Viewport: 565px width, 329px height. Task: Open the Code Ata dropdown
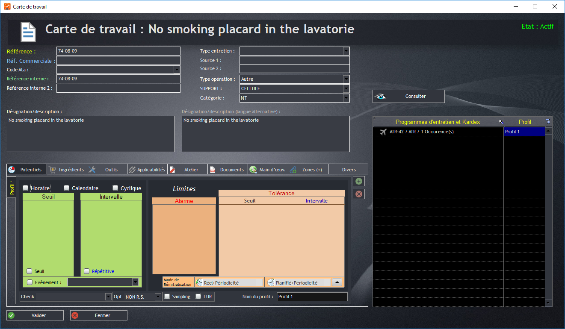(x=177, y=70)
